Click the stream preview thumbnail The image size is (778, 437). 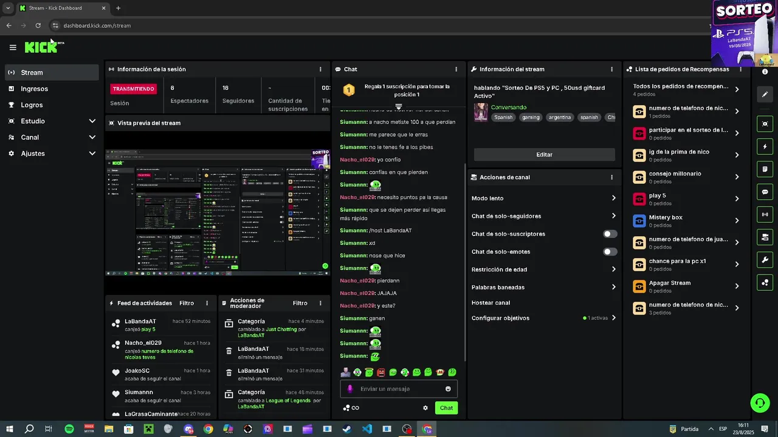[x=218, y=212]
